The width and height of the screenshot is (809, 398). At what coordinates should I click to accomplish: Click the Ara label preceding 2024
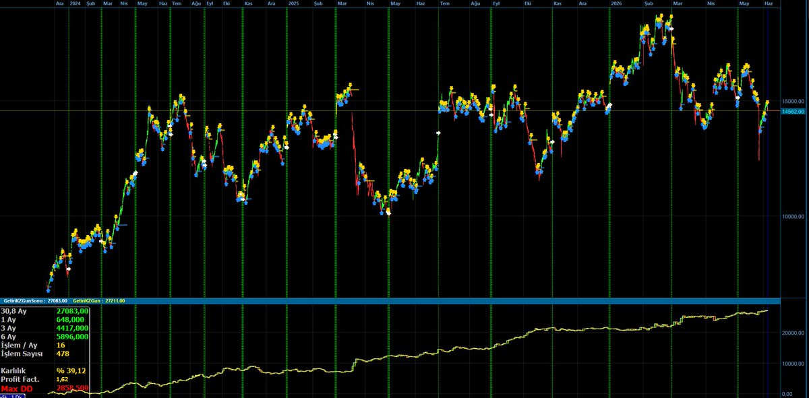pos(59,3)
